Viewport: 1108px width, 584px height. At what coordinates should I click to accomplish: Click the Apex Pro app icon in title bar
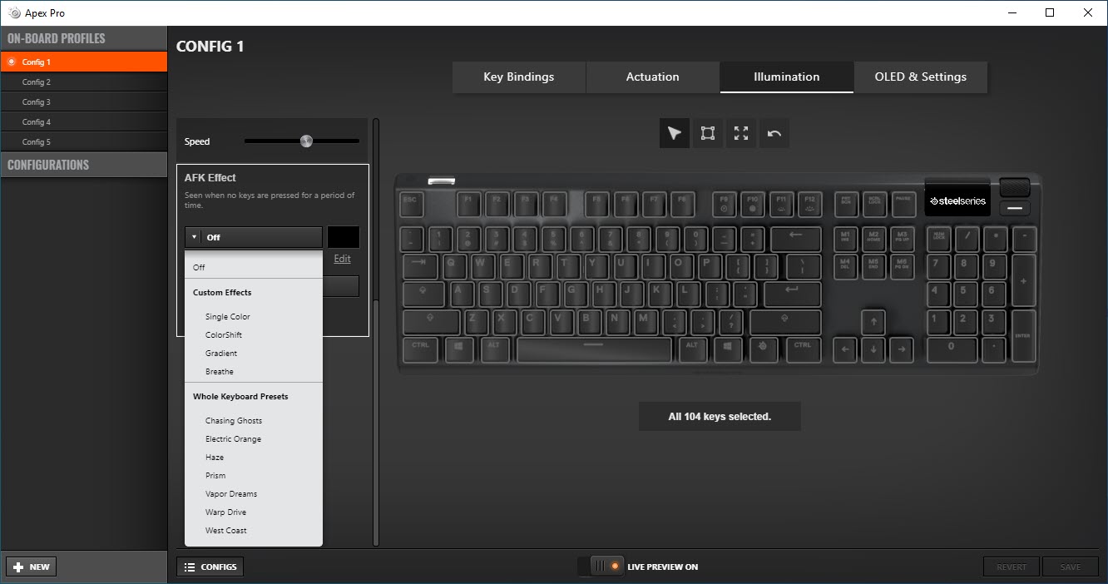(x=14, y=12)
